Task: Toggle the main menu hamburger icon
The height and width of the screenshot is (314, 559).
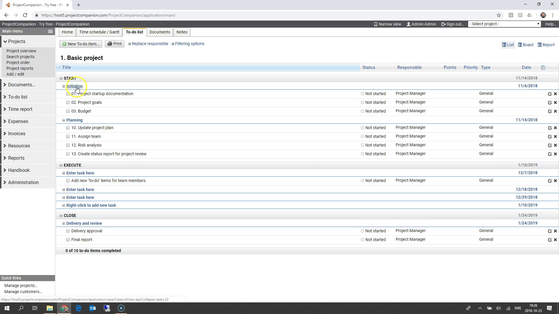Action: pos(50,31)
